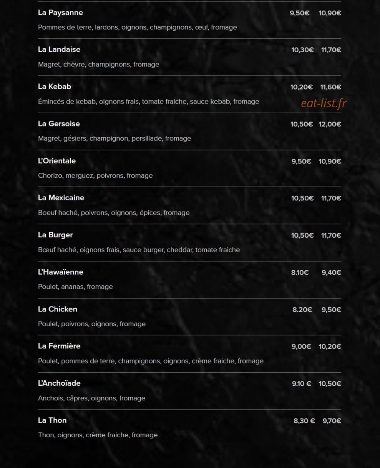
Task: Open the La Burger item title
Action: 55,235
